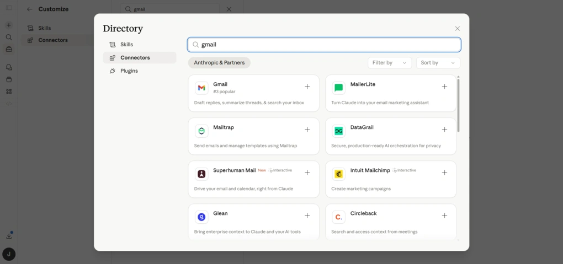Click 'Create marketing campaigns' description
Image resolution: width=563 pixels, height=264 pixels.
(x=361, y=188)
